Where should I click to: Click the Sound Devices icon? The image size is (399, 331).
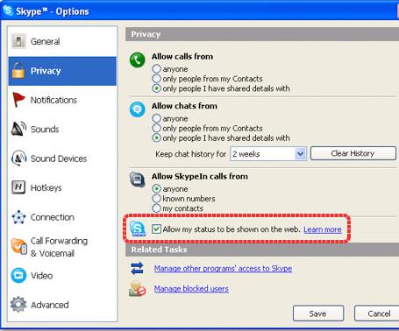pyautogui.click(x=18, y=158)
